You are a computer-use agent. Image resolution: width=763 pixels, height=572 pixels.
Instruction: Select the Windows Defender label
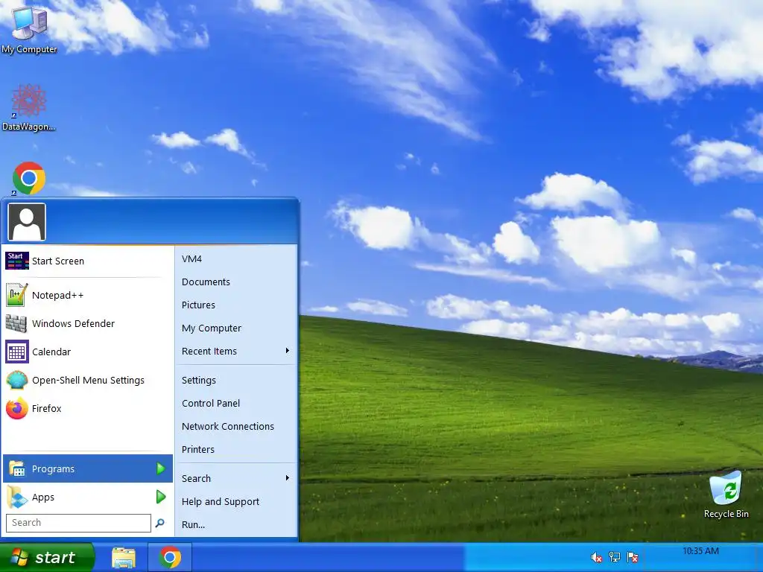(x=73, y=323)
